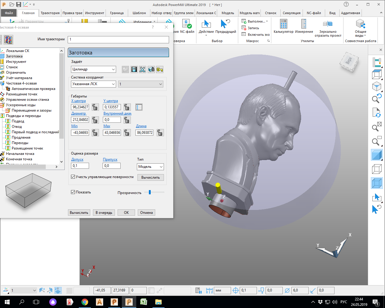Click the lock icon beside X центра field

click(x=95, y=107)
